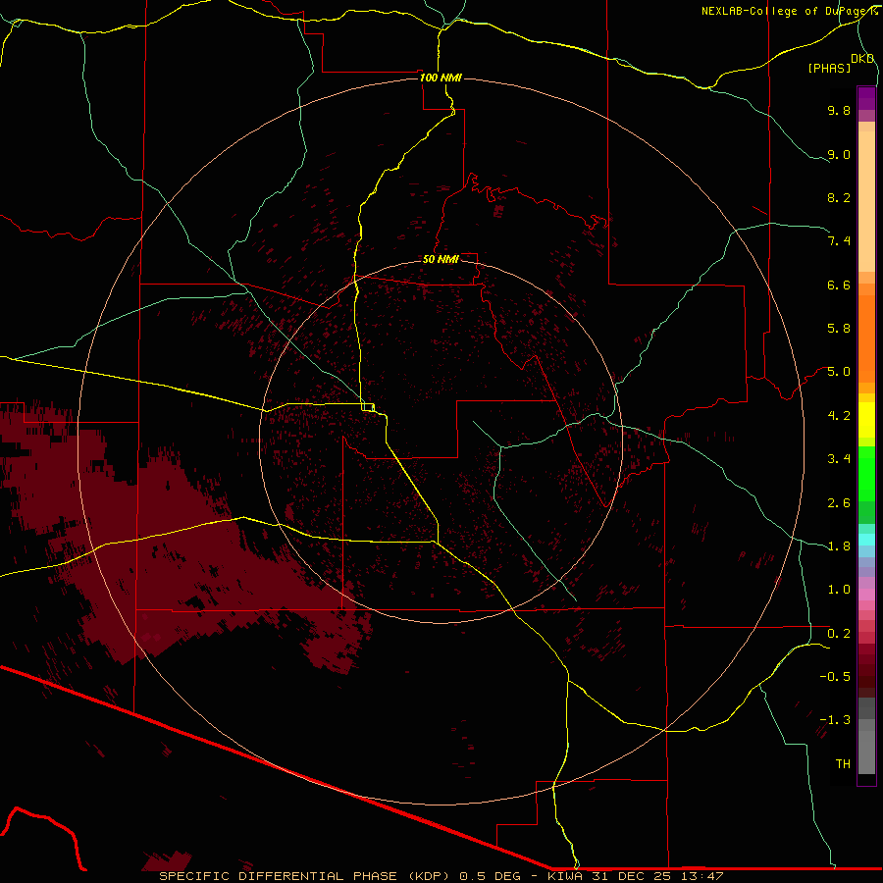Click the "TH" label on the color scale

843,764
